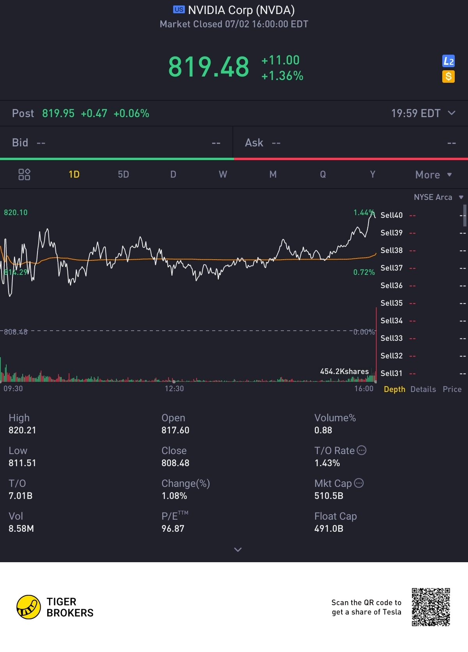
Task: Tap the Sell32 depth row
Action: click(x=422, y=356)
